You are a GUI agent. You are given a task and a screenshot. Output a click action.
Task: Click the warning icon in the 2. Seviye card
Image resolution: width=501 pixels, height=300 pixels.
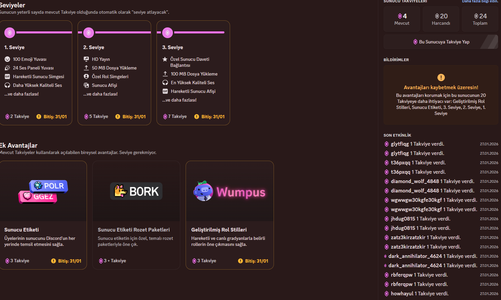point(118,117)
